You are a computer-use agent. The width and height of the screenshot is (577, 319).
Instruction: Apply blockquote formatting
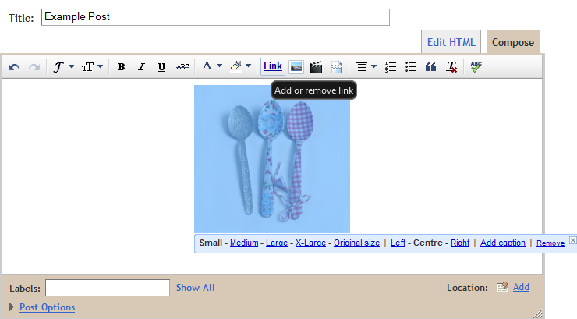pyautogui.click(x=430, y=67)
